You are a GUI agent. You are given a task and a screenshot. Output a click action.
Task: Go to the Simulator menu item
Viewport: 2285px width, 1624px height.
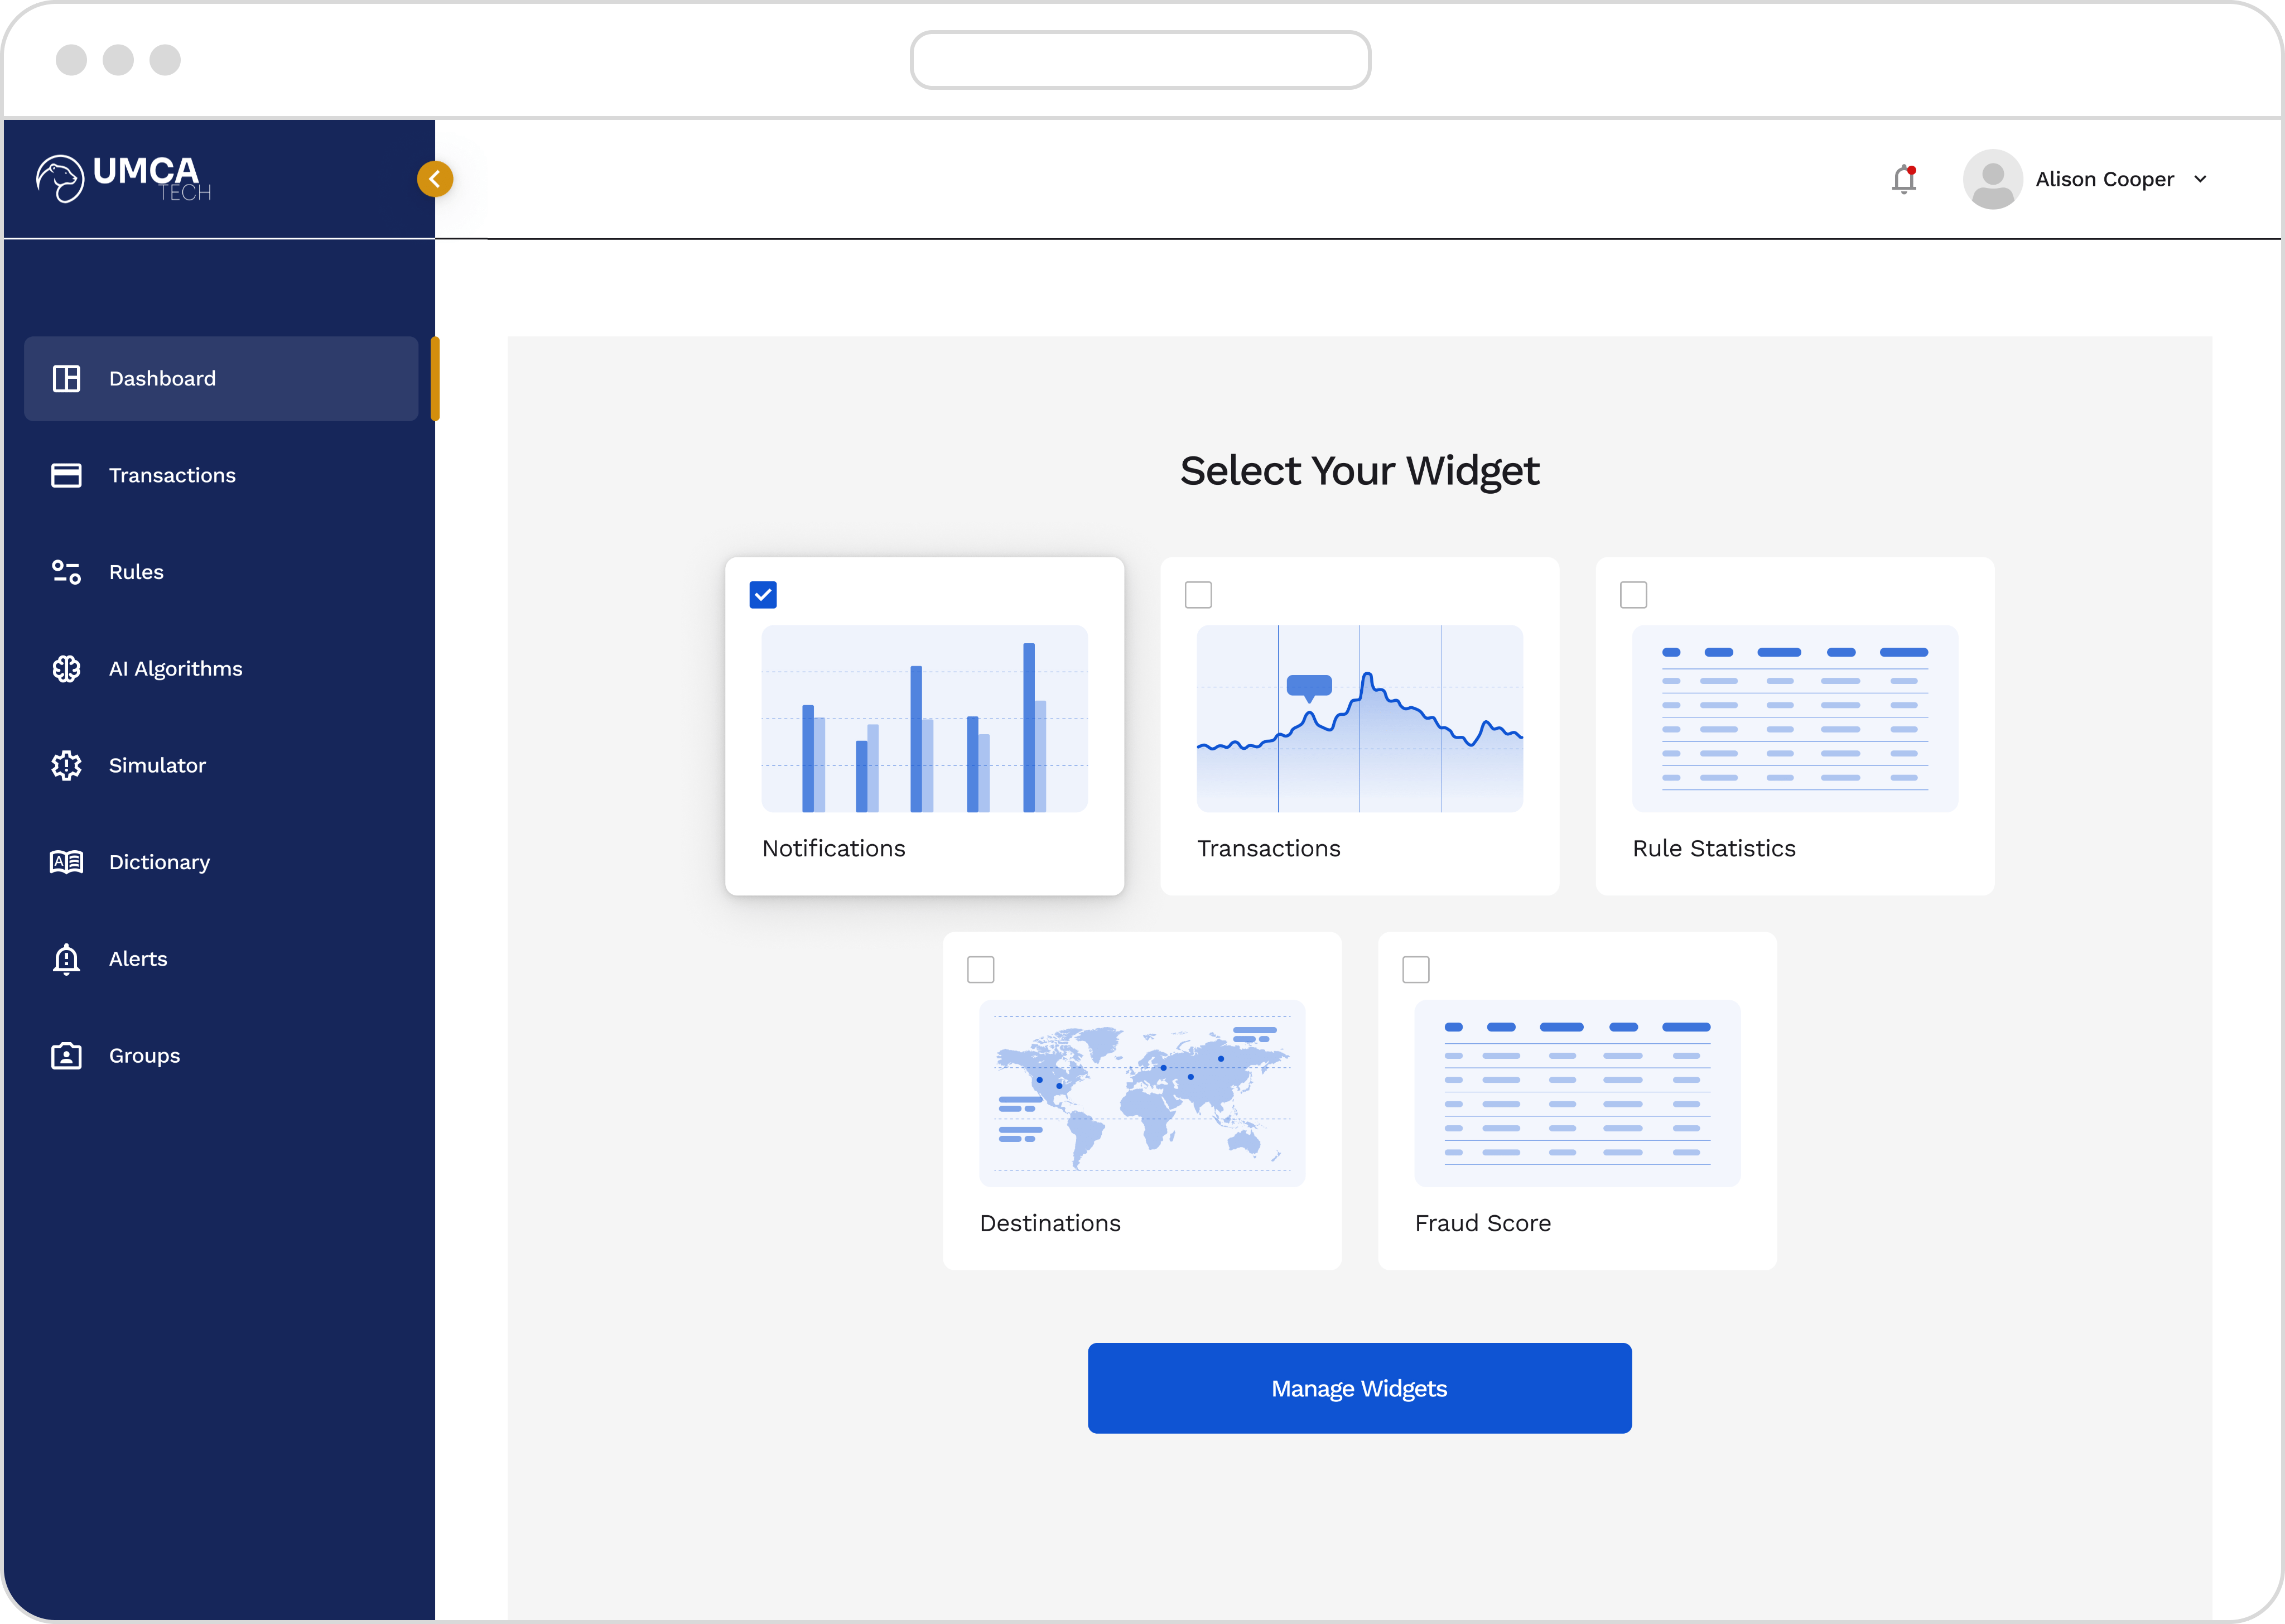[157, 766]
